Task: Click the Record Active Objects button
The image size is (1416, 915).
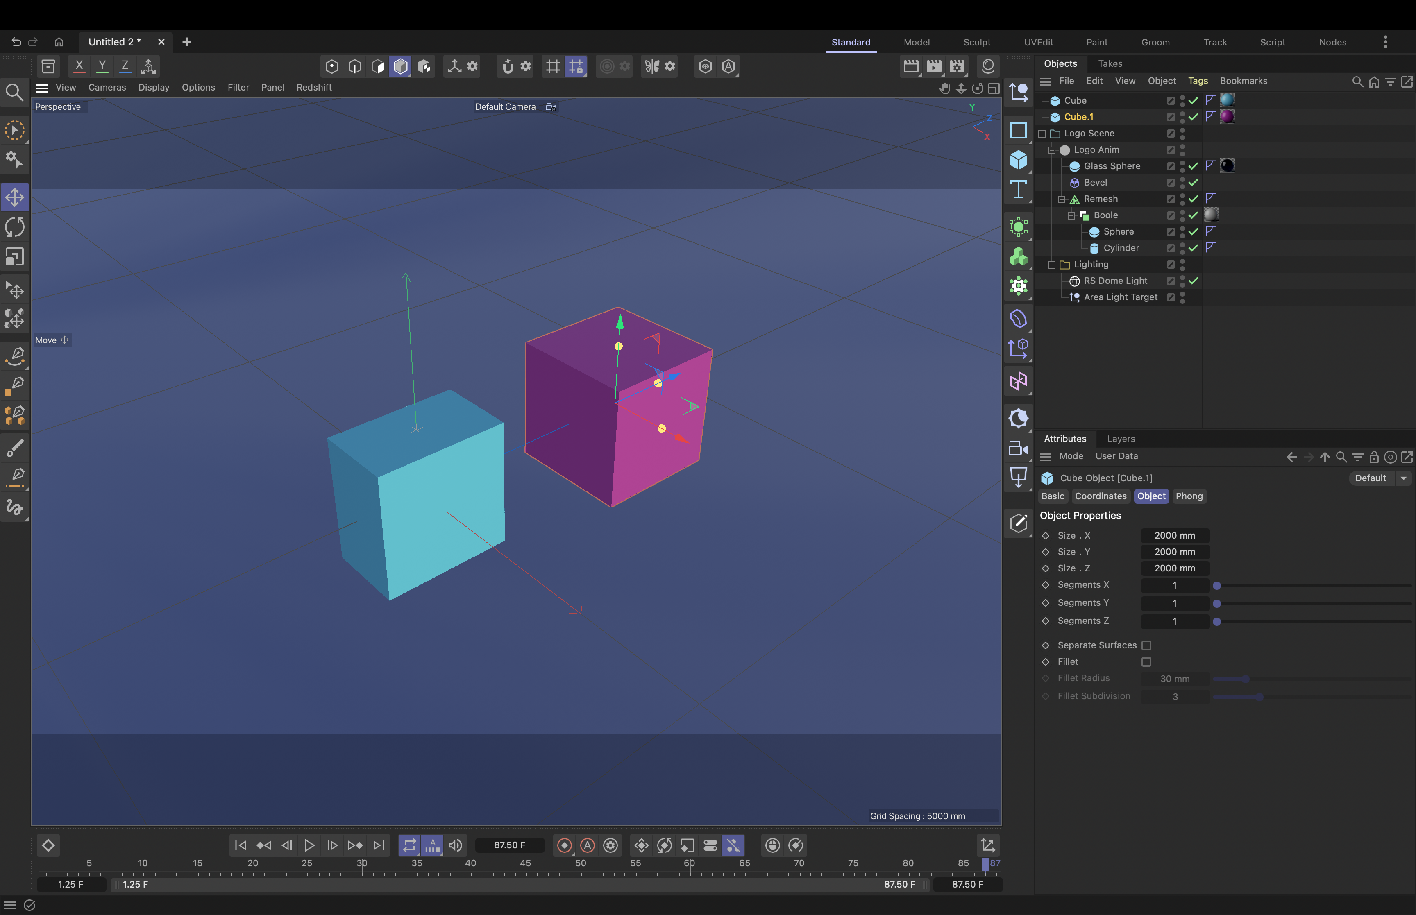Action: click(x=565, y=845)
